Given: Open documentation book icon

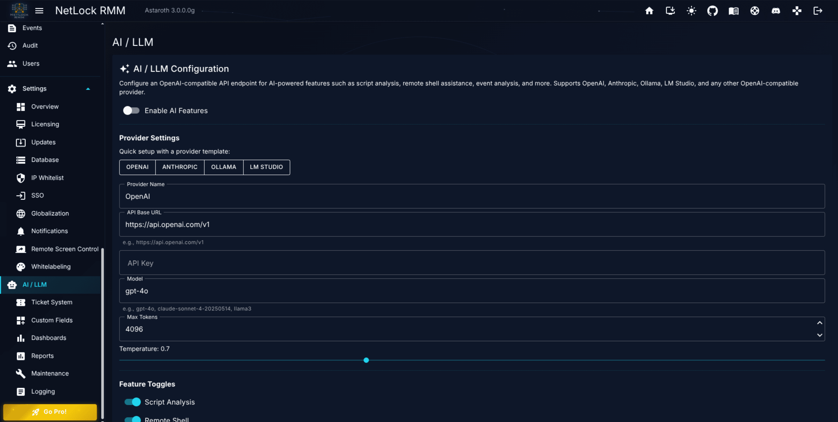Looking at the screenshot, I should (734, 11).
